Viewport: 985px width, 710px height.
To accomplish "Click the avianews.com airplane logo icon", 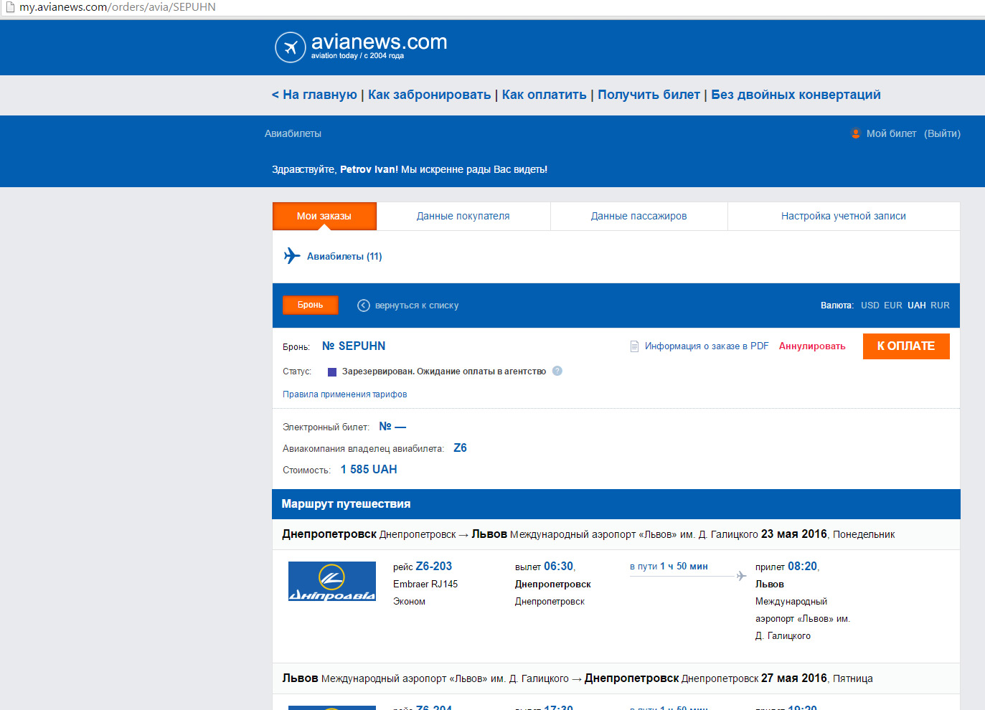I will tap(291, 47).
